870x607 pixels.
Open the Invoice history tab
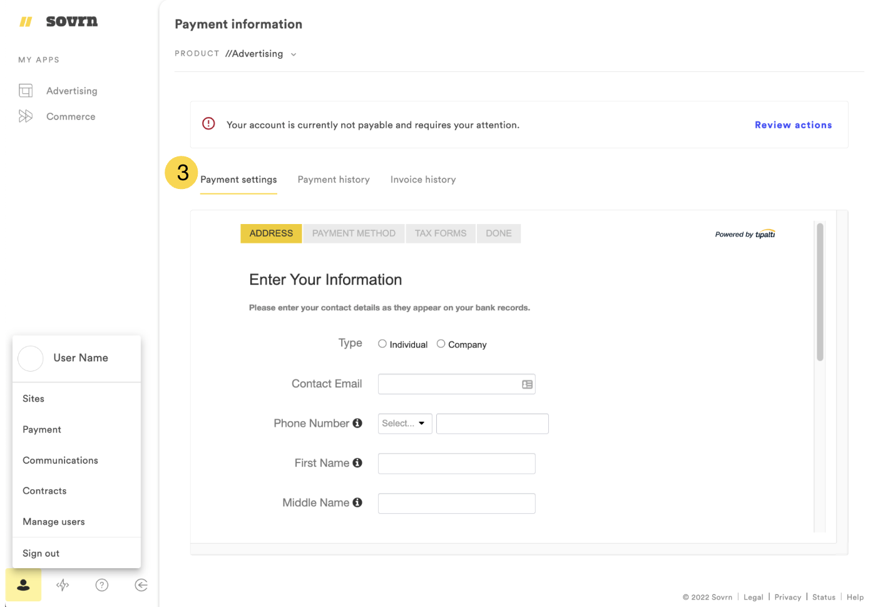[x=423, y=180]
